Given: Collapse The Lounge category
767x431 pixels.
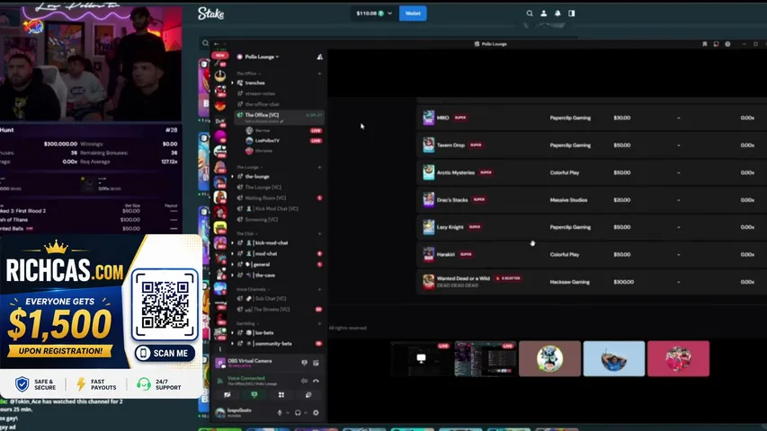Looking at the screenshot, I should click(x=249, y=167).
